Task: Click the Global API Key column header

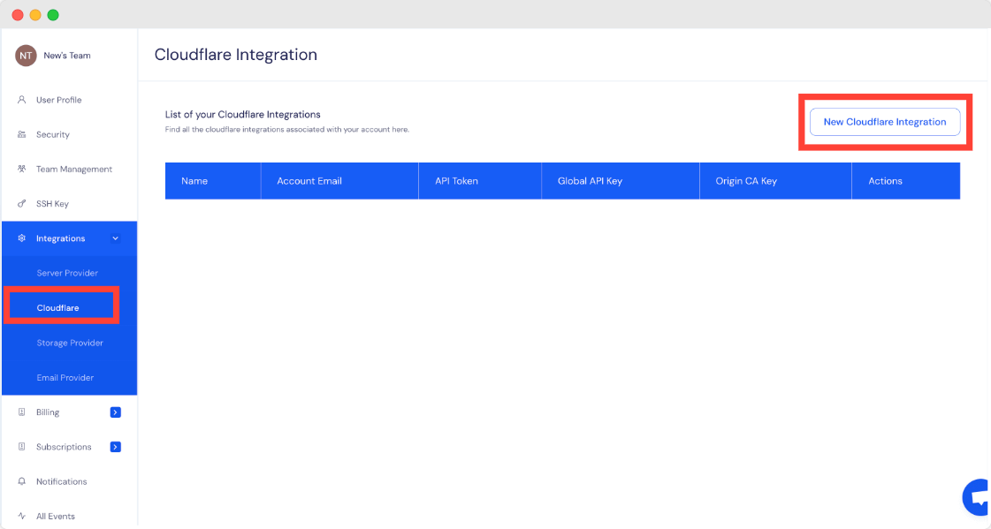Action: tap(590, 180)
